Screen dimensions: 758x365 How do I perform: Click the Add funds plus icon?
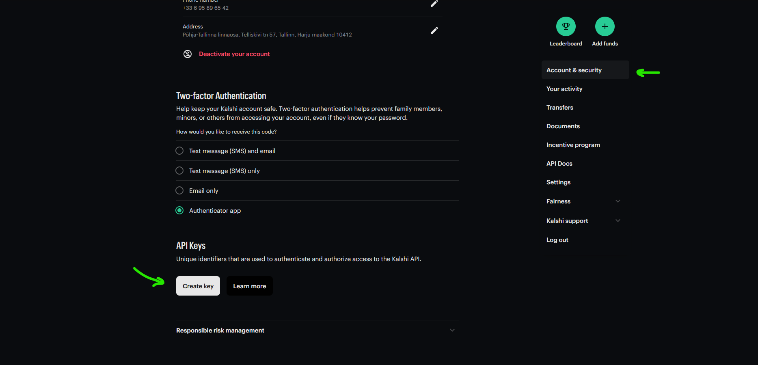pos(605,27)
